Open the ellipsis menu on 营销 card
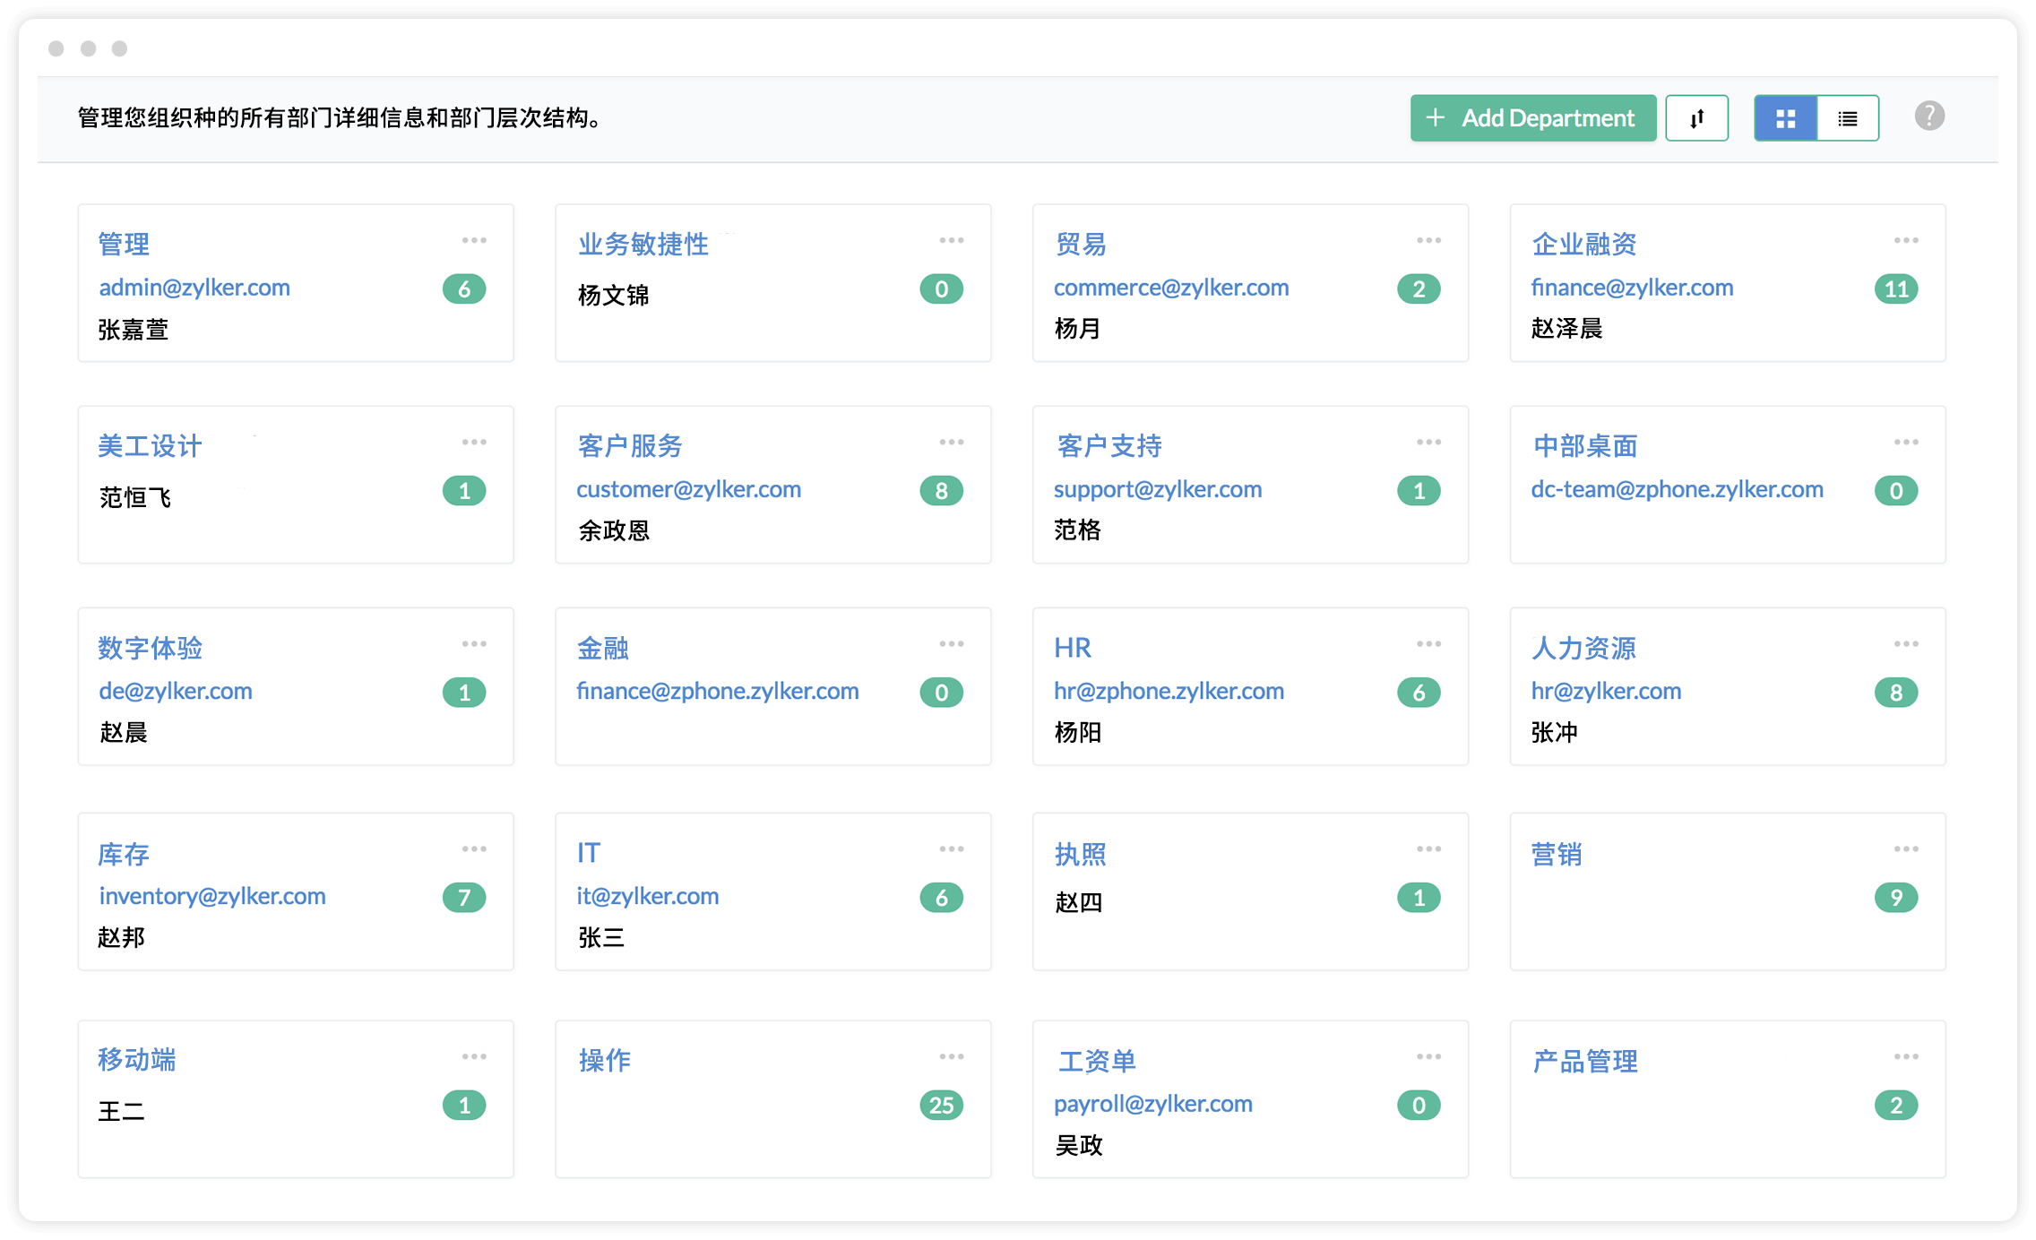 click(1906, 848)
